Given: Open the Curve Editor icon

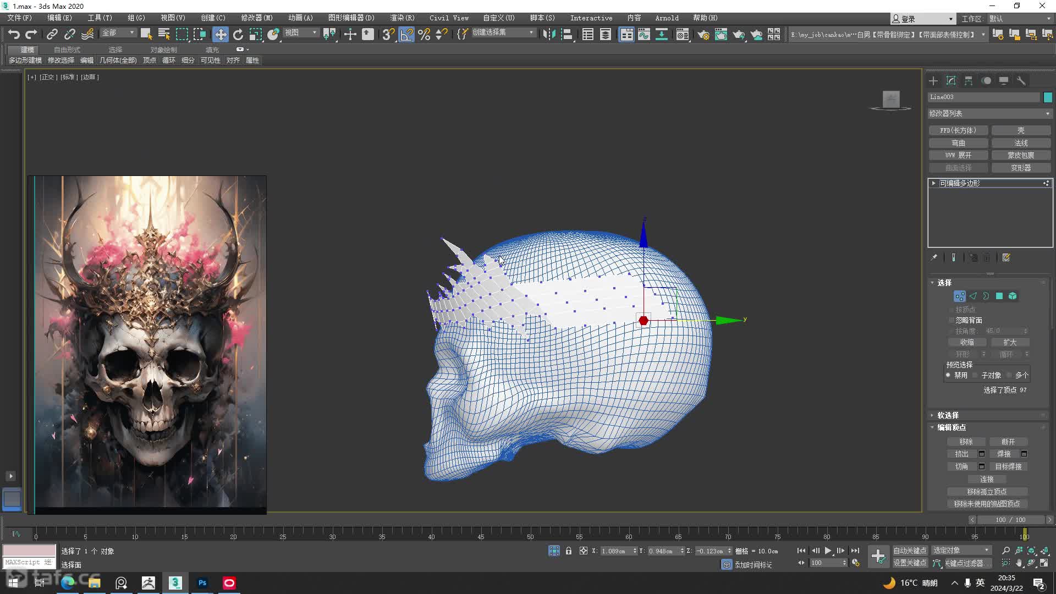Looking at the screenshot, I should click(644, 34).
